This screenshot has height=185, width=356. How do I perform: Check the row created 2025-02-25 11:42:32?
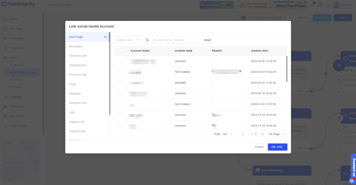pyautogui.click(x=120, y=83)
